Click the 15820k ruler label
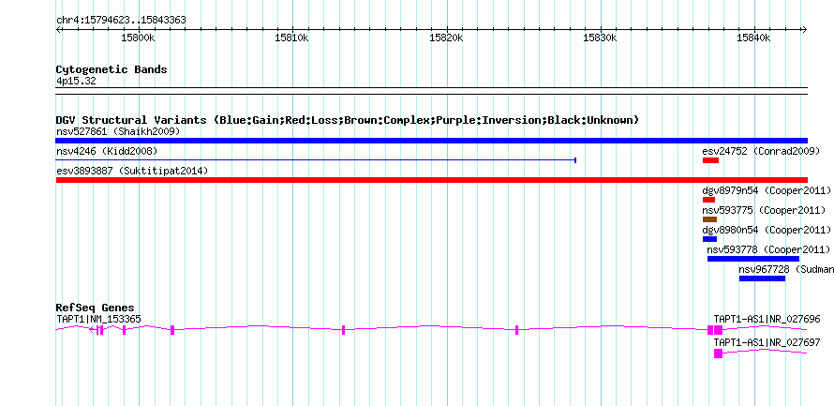The height and width of the screenshot is (406, 834). pyautogui.click(x=447, y=38)
